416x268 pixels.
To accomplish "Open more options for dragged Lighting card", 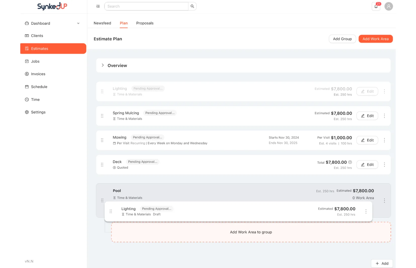I will click(x=366, y=211).
